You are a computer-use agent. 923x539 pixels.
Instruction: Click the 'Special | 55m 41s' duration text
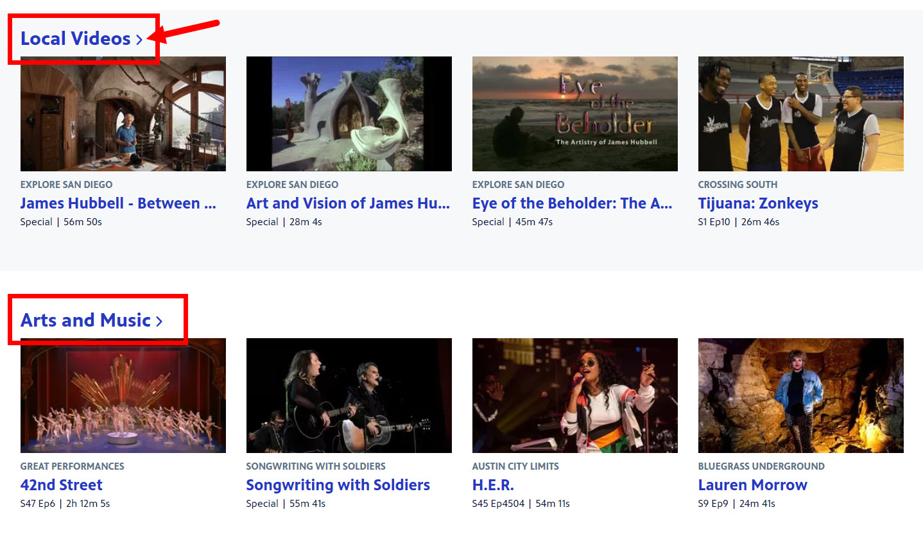[286, 504]
